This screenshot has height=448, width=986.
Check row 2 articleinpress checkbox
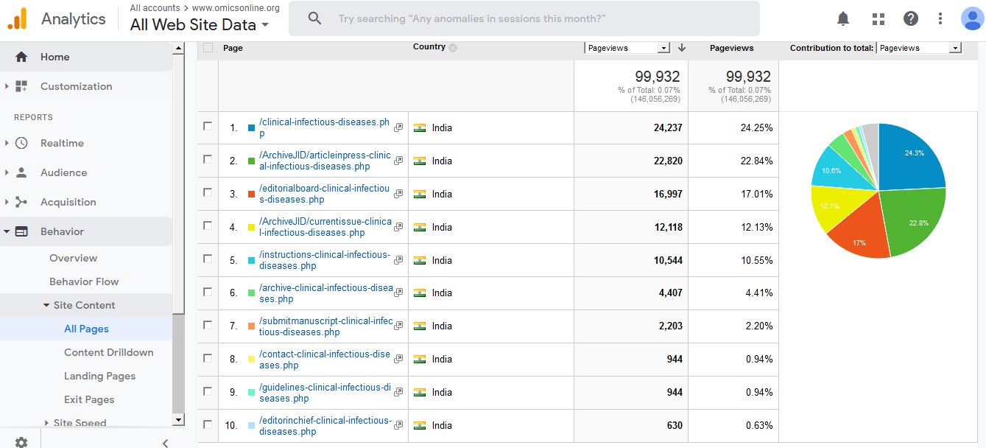[208, 159]
